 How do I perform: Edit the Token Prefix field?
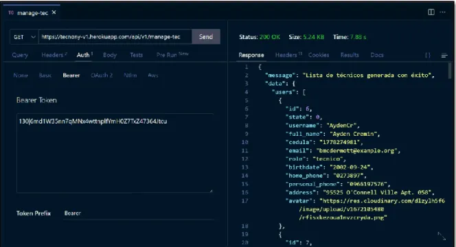[x=139, y=213]
